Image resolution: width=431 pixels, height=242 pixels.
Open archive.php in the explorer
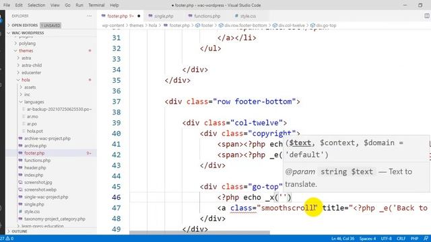35,146
